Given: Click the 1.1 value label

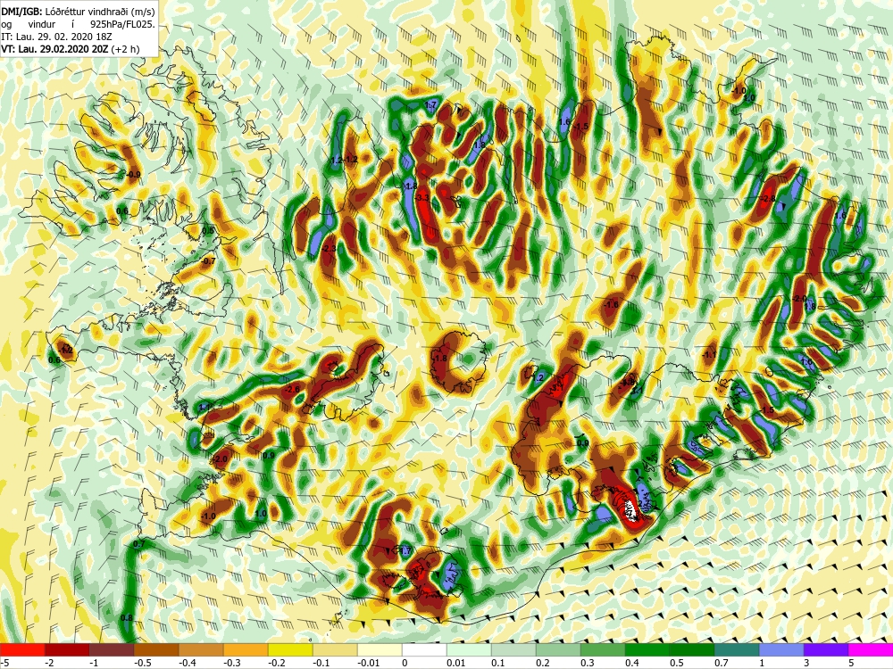Looking at the screenshot, I should pos(205,408).
